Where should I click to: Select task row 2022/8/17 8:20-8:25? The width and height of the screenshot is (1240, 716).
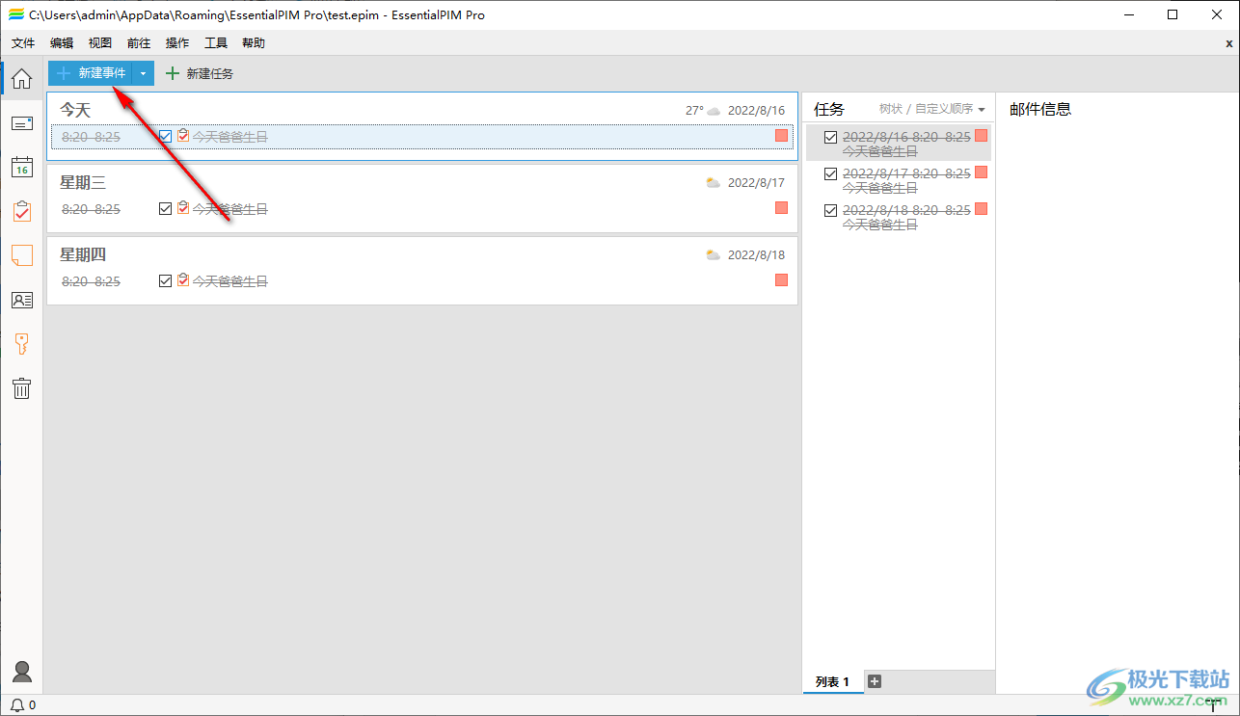point(899,180)
